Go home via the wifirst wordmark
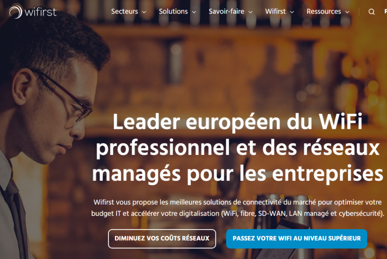Screen dimensions: 387x259 tap(40, 12)
